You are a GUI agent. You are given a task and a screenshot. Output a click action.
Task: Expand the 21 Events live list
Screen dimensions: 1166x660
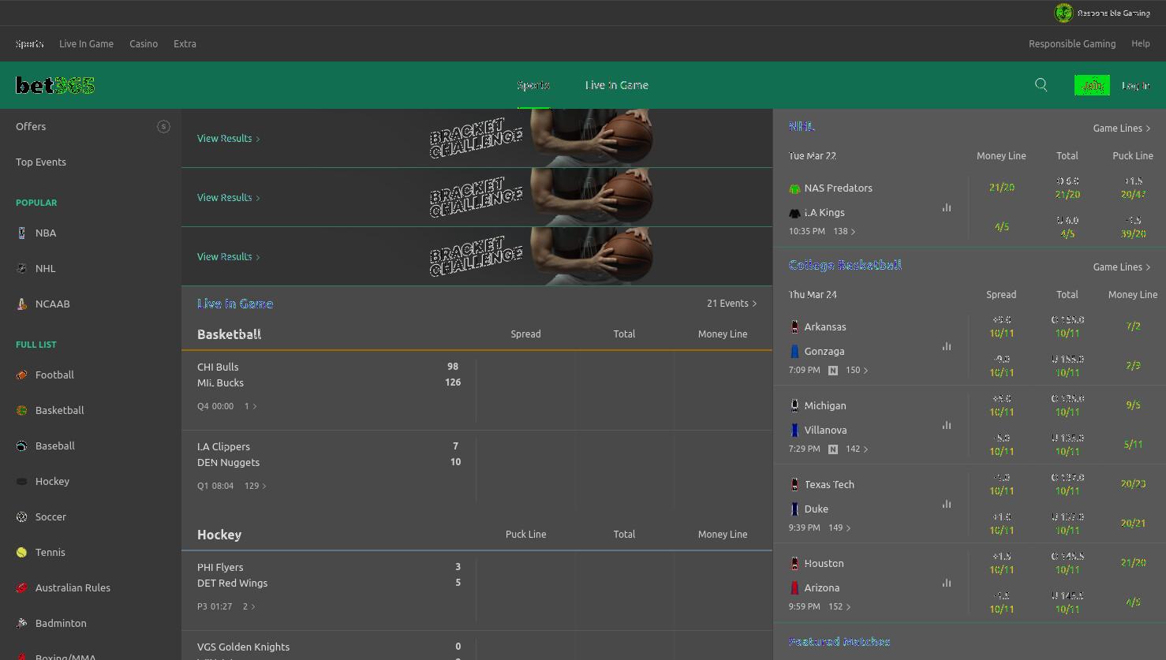732,303
